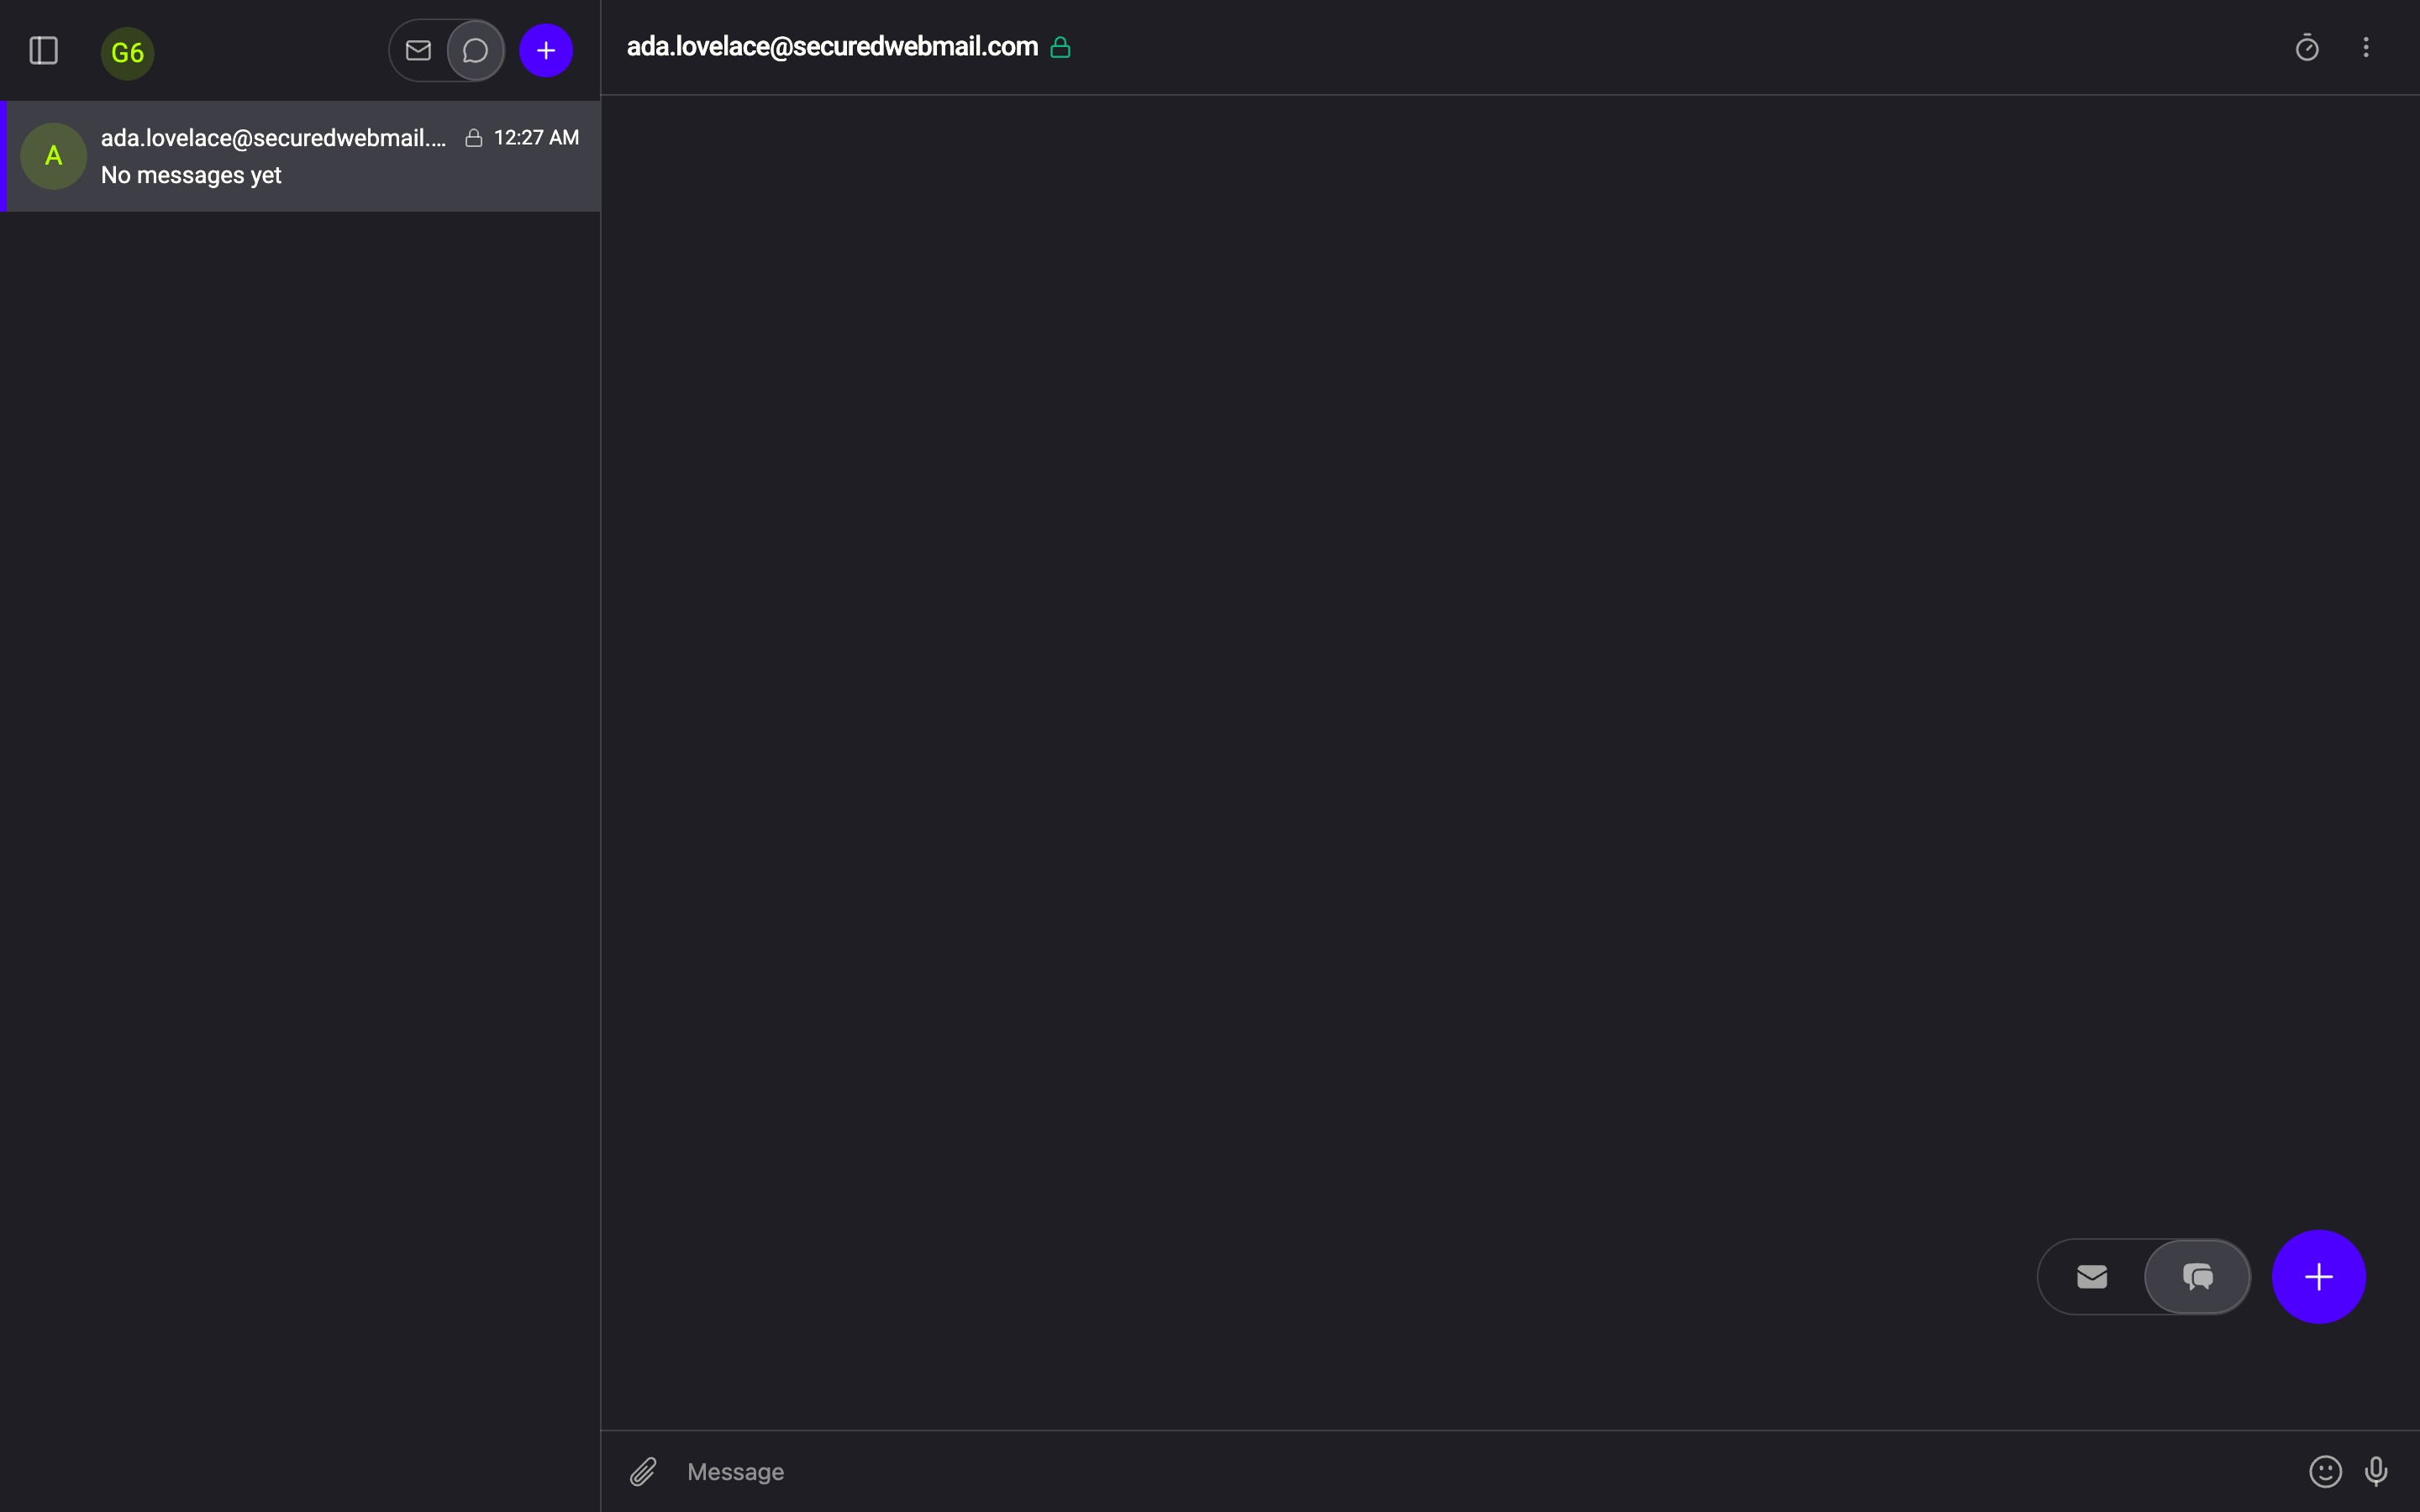The width and height of the screenshot is (2420, 1512).
Task: Toggle the sidebar panel icon
Action: click(x=43, y=50)
